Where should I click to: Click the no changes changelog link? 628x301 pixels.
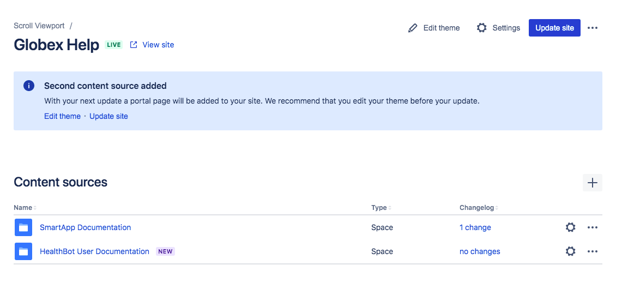click(480, 251)
